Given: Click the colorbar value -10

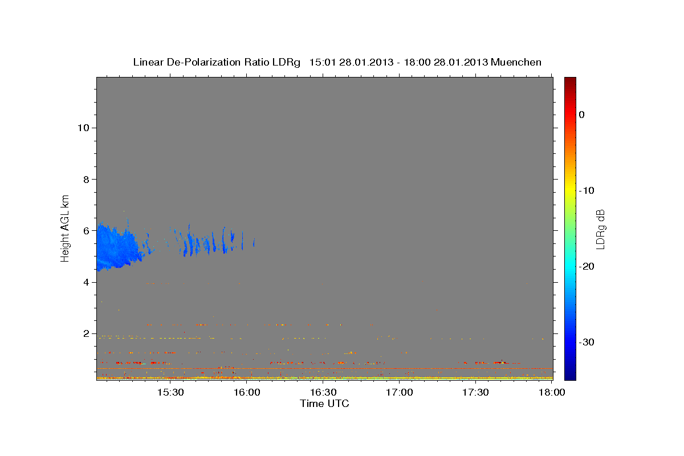Looking at the screenshot, I should pos(587,190).
